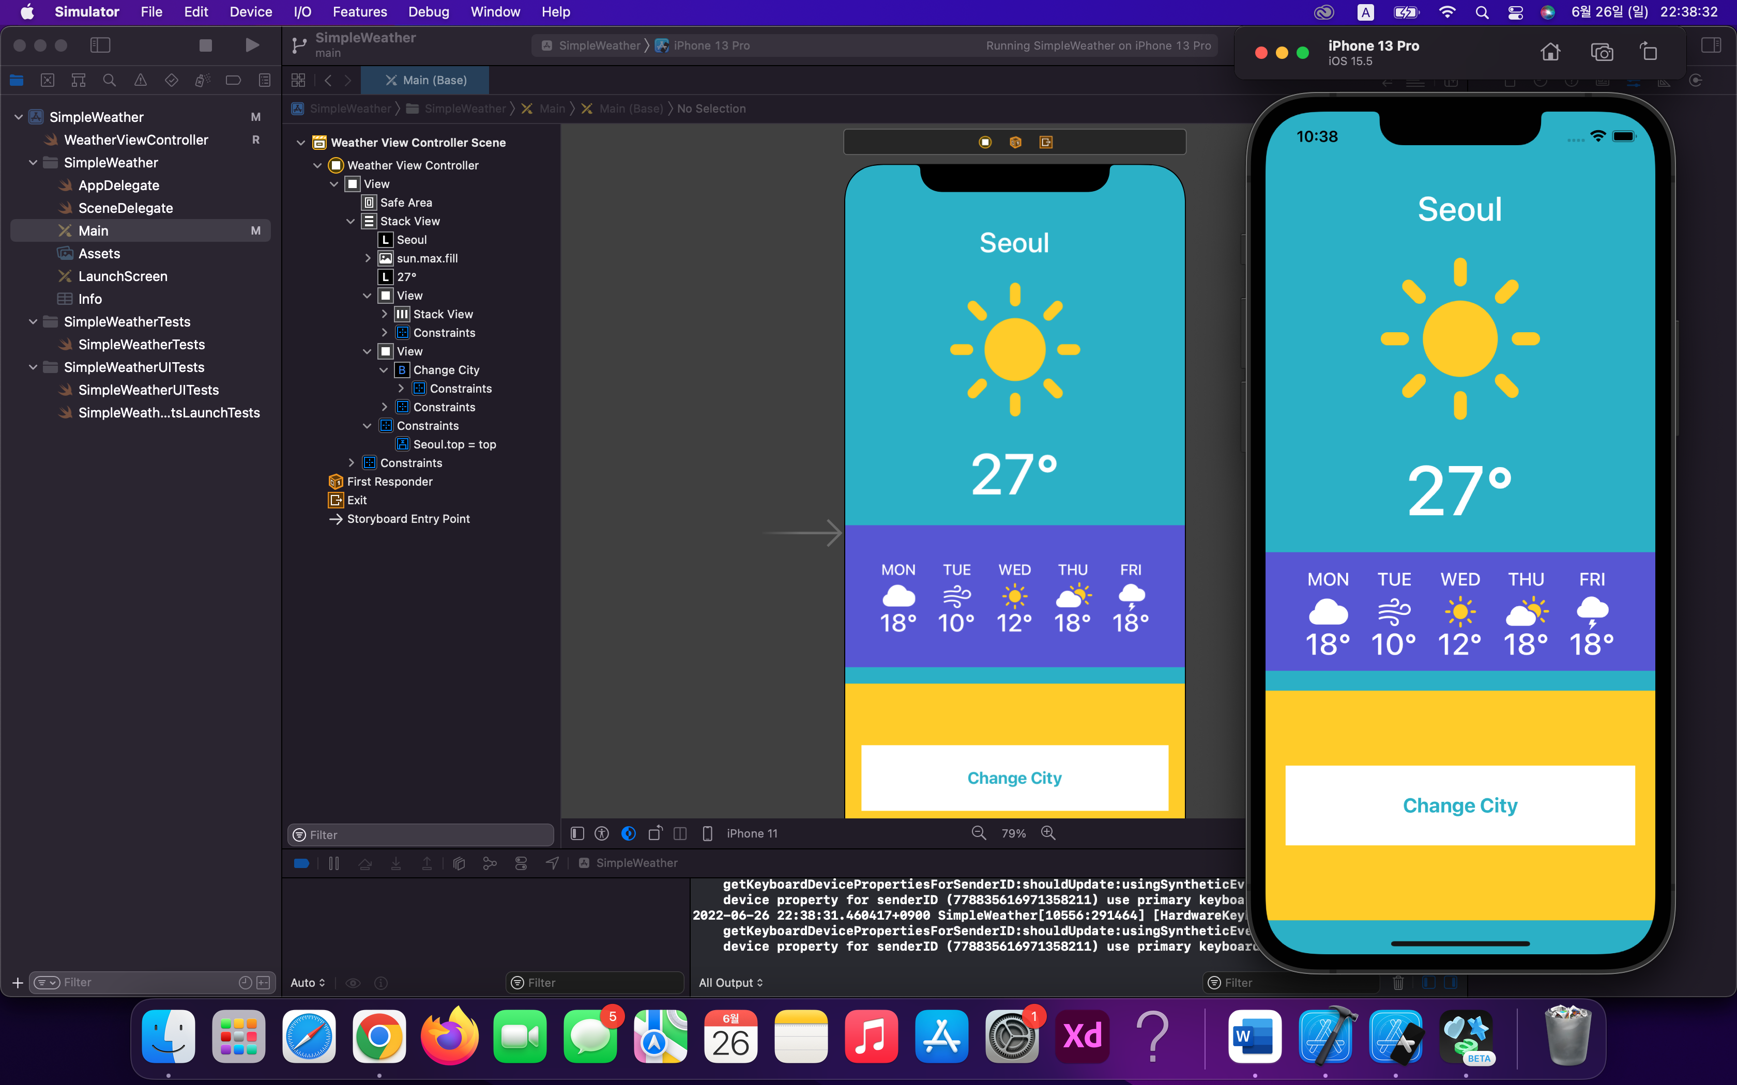
Task: Select WeatherViewController file in navigator
Action: (x=135, y=140)
